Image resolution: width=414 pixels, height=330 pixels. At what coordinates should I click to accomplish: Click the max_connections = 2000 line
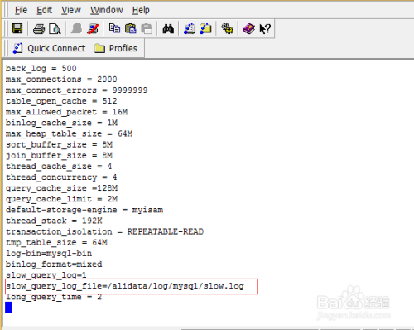(x=61, y=80)
